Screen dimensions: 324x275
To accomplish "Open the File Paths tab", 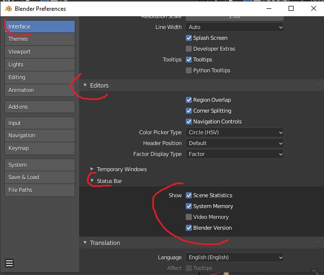I will 40,190.
